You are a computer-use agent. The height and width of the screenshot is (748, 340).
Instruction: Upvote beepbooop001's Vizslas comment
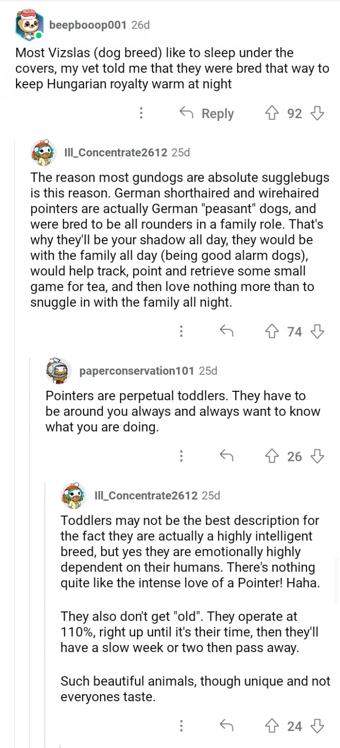coord(271,114)
